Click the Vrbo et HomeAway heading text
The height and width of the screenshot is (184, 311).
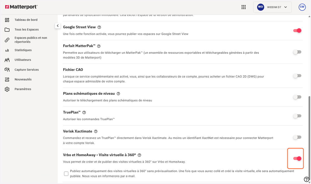(99, 155)
